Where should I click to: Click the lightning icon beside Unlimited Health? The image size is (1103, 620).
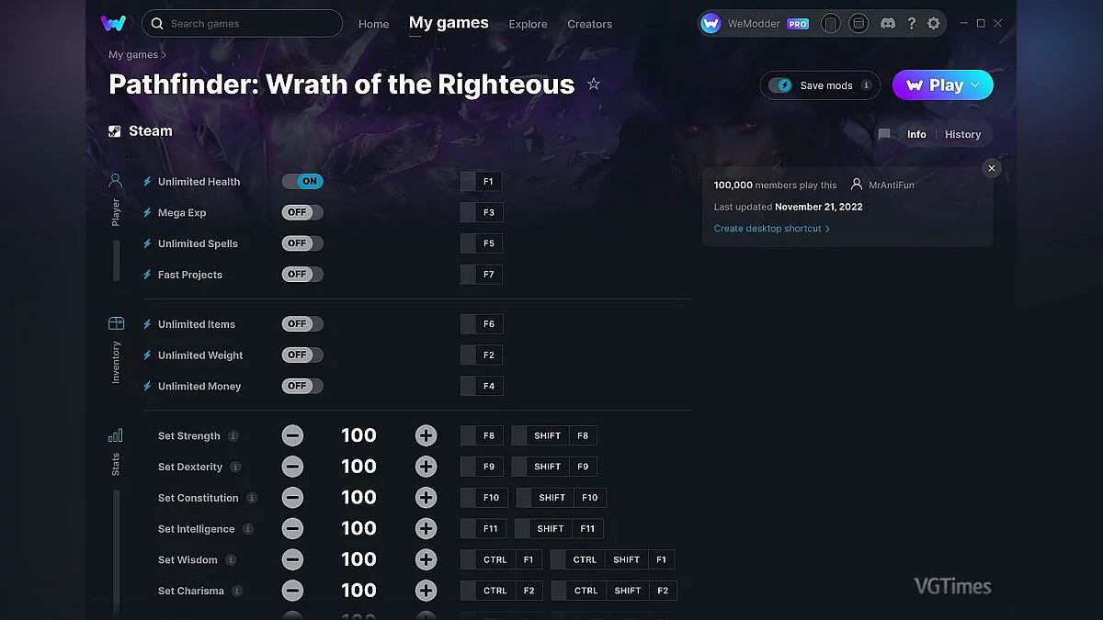[x=149, y=181]
